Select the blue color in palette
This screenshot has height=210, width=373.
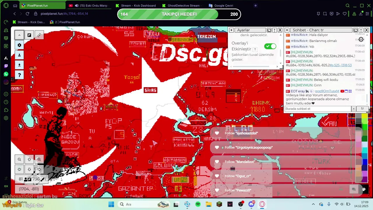coord(365,162)
